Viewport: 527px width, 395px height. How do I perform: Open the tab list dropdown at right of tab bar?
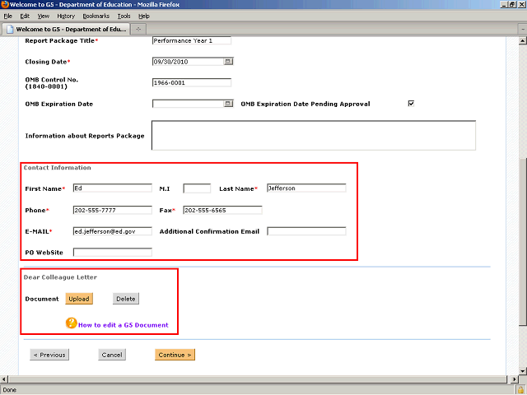point(523,30)
